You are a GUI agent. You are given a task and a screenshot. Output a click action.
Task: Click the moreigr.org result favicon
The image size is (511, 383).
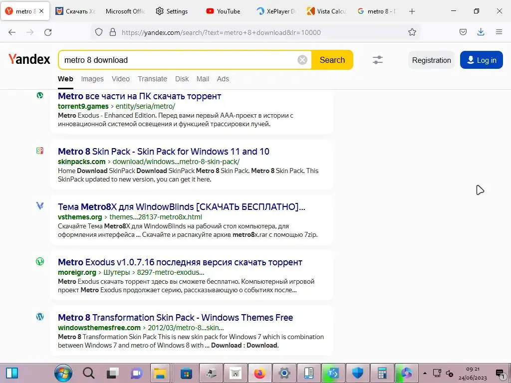(x=40, y=261)
